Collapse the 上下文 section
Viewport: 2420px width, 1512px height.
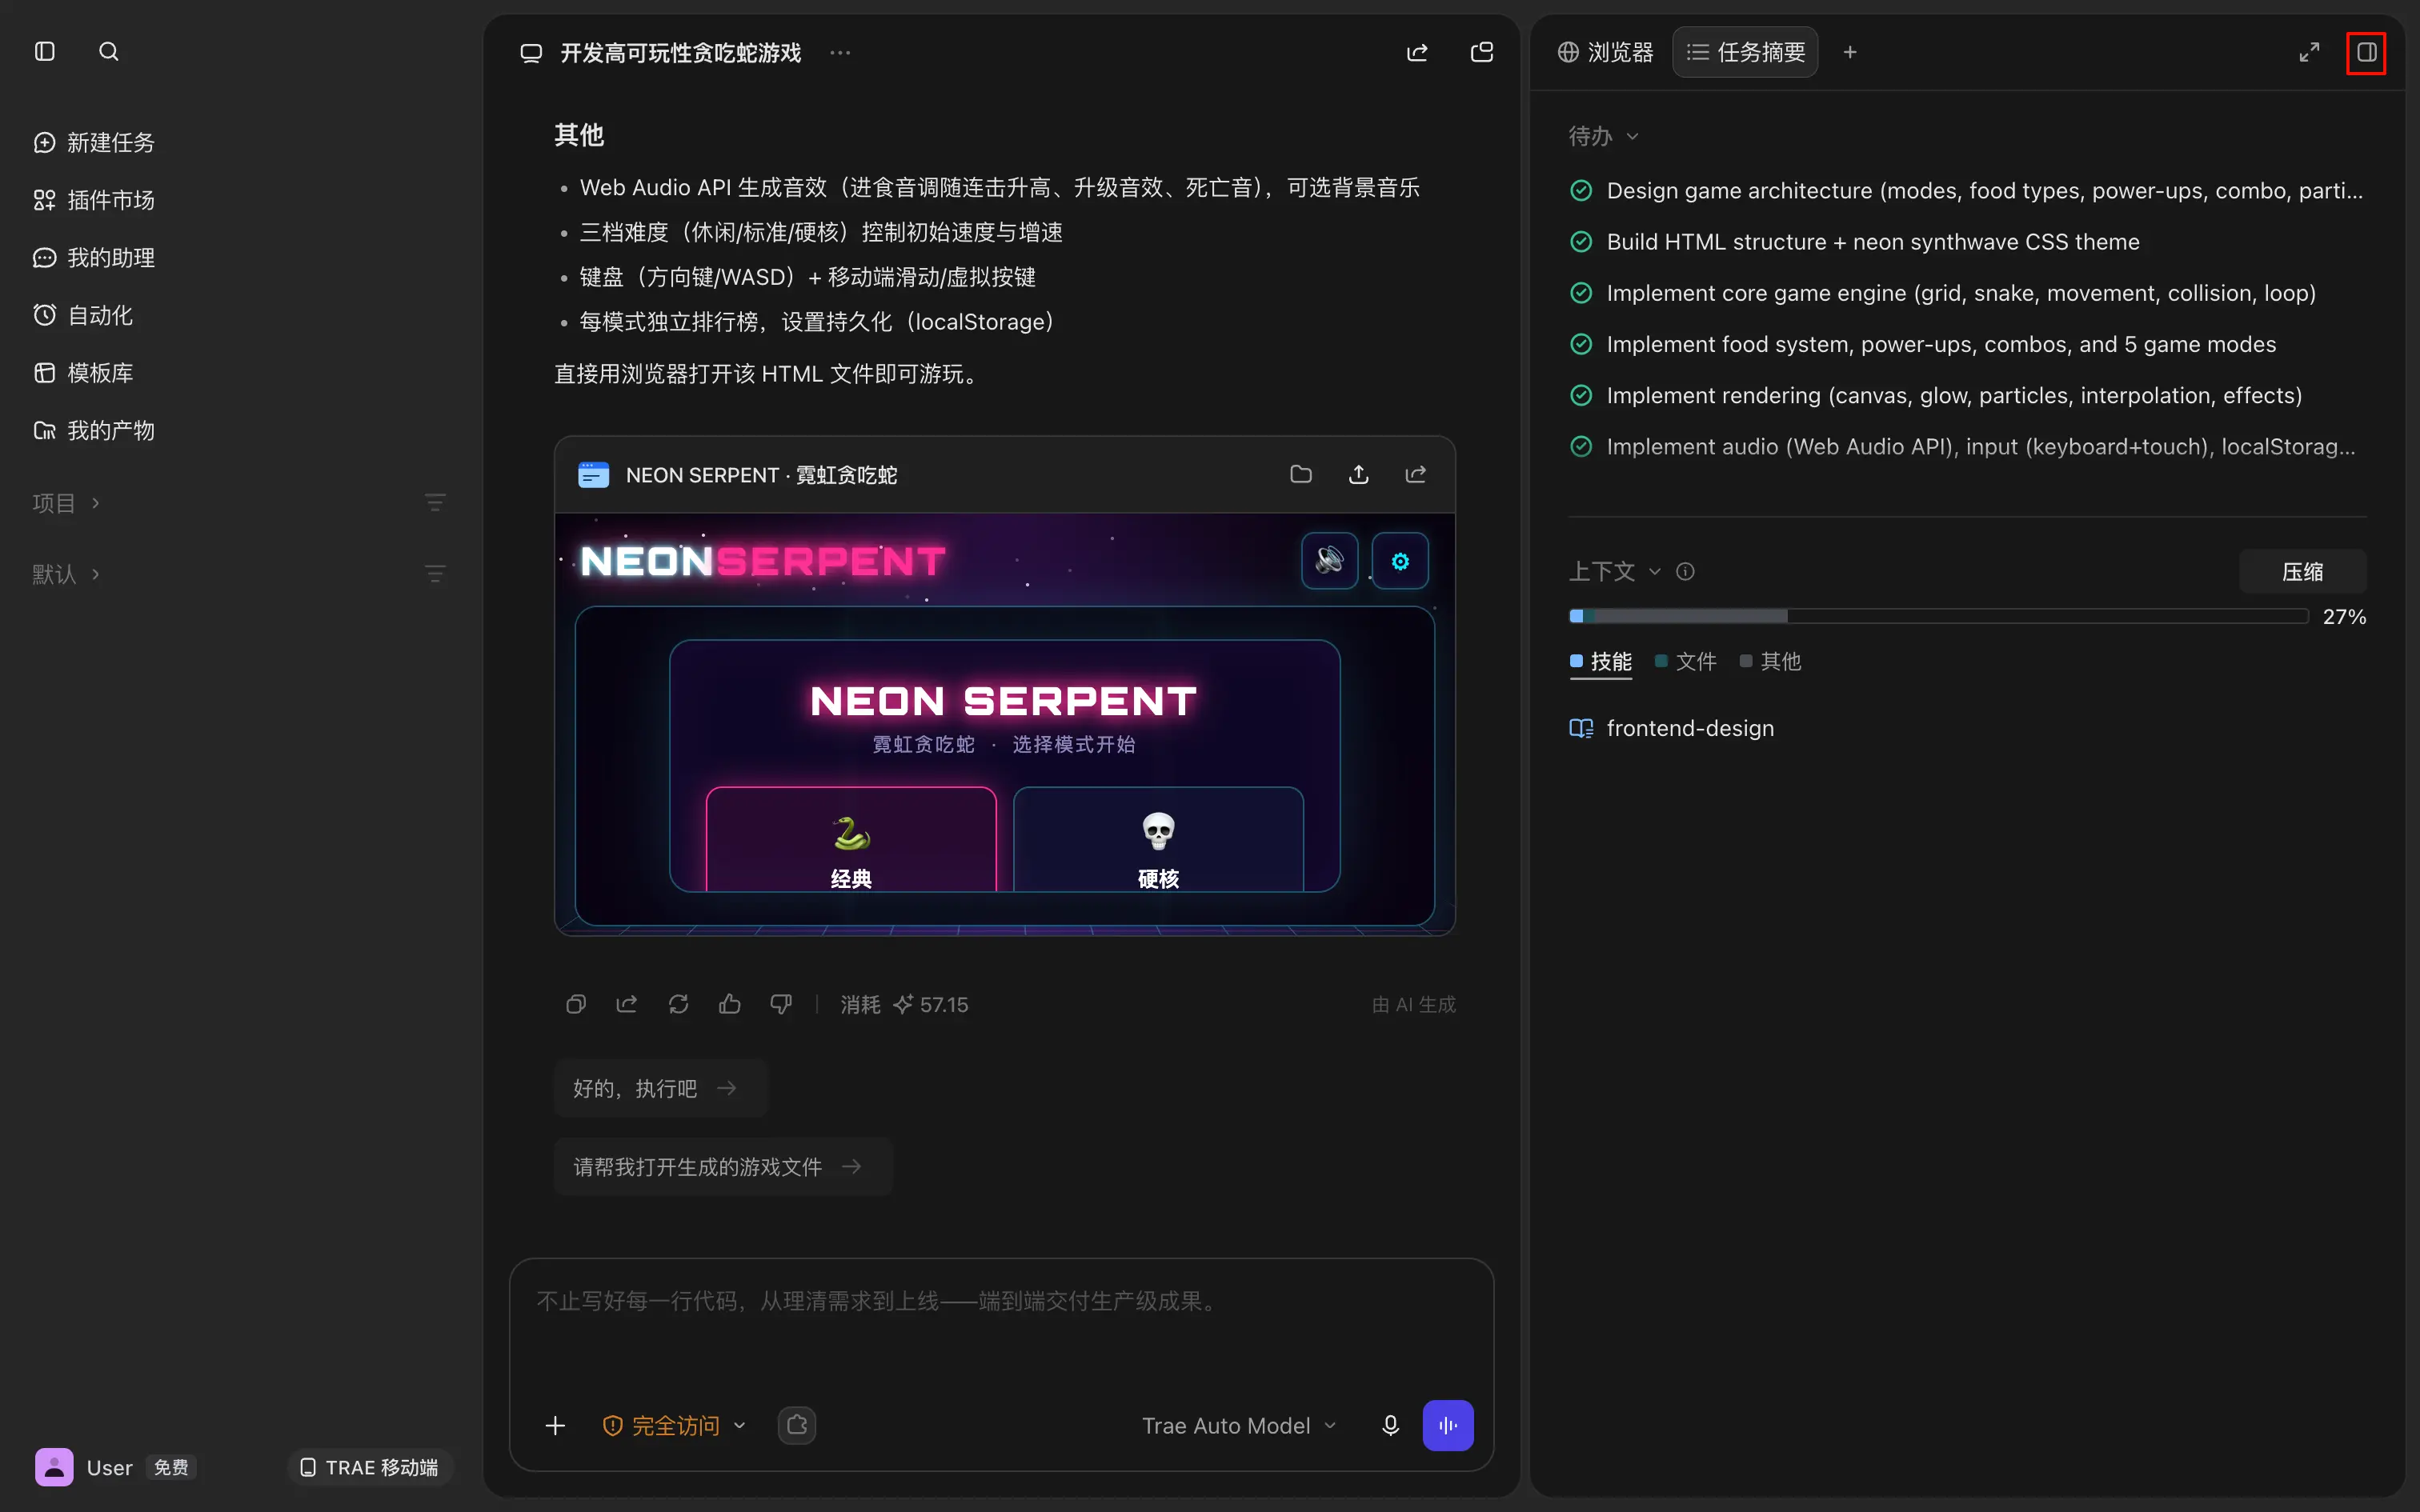point(1614,571)
